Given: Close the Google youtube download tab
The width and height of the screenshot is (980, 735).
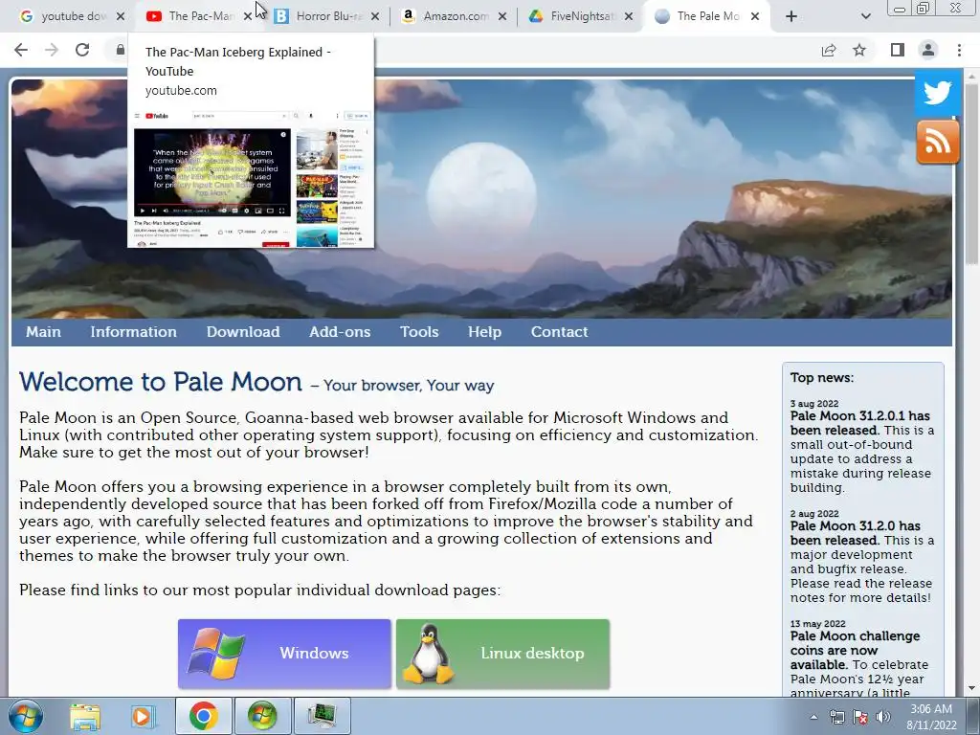Looking at the screenshot, I should tap(121, 16).
